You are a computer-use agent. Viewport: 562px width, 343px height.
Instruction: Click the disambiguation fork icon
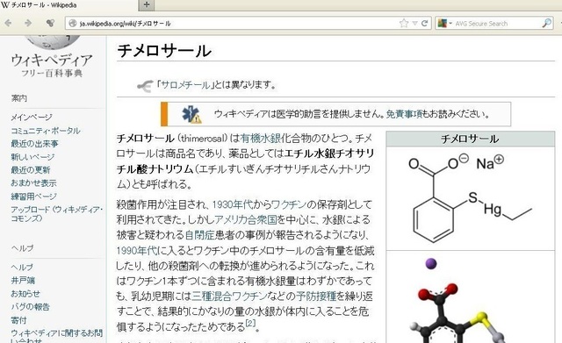[x=145, y=86]
